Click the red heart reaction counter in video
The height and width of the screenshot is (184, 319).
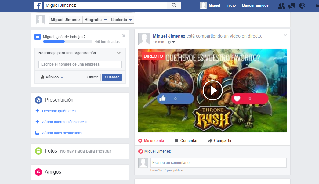pyautogui.click(x=250, y=99)
